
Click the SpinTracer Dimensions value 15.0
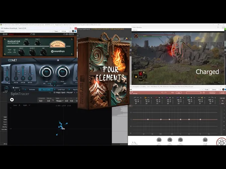(x=41, y=101)
